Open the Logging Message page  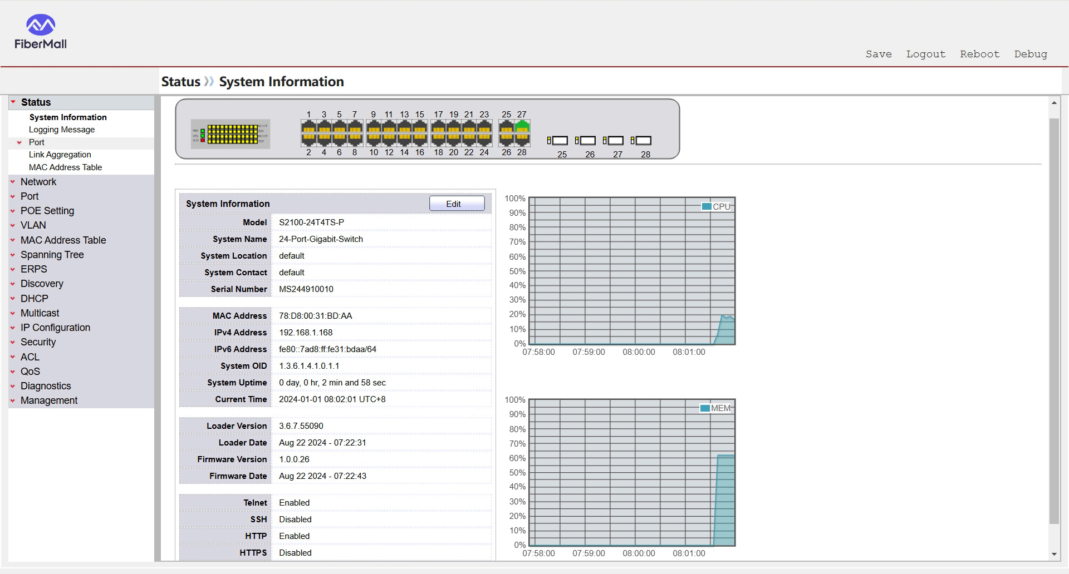(62, 130)
